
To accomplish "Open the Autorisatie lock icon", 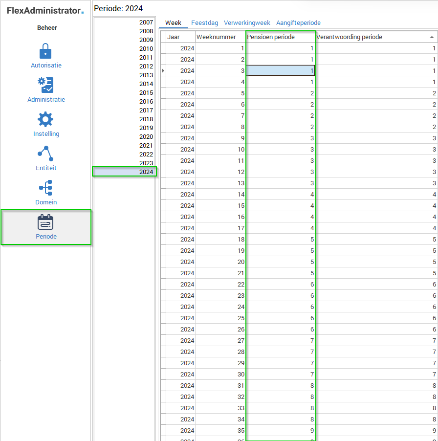I will click(45, 51).
